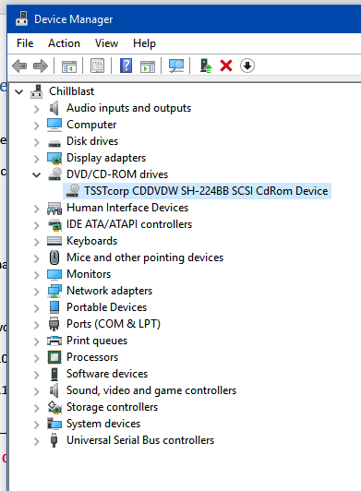Screen dimensions: 361x491
Task: Click the Audio inputs and outputs speaker icon
Action: 54,108
